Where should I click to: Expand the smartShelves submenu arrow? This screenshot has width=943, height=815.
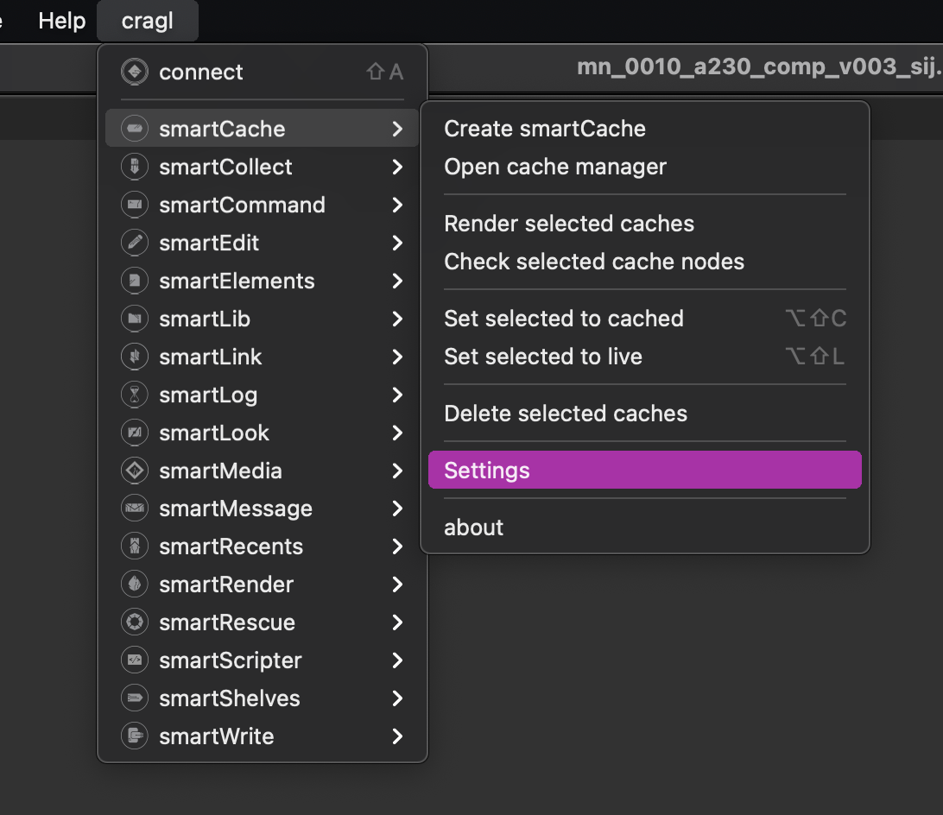[397, 699]
